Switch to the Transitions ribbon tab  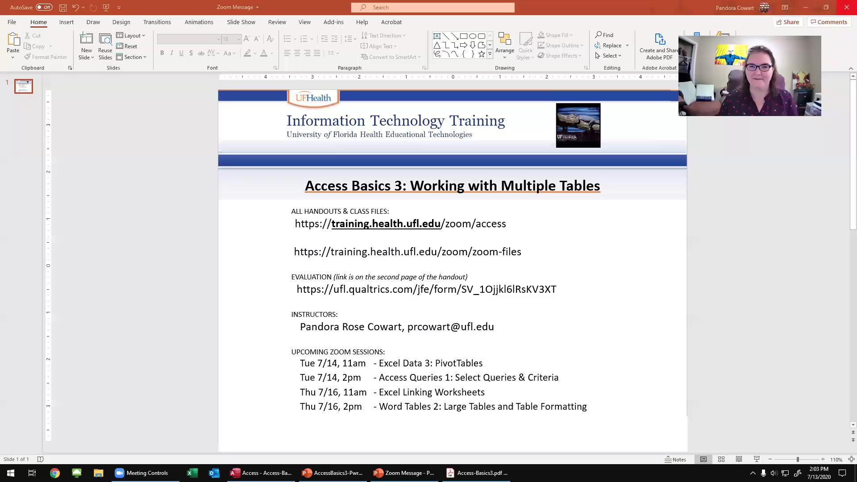tap(157, 22)
